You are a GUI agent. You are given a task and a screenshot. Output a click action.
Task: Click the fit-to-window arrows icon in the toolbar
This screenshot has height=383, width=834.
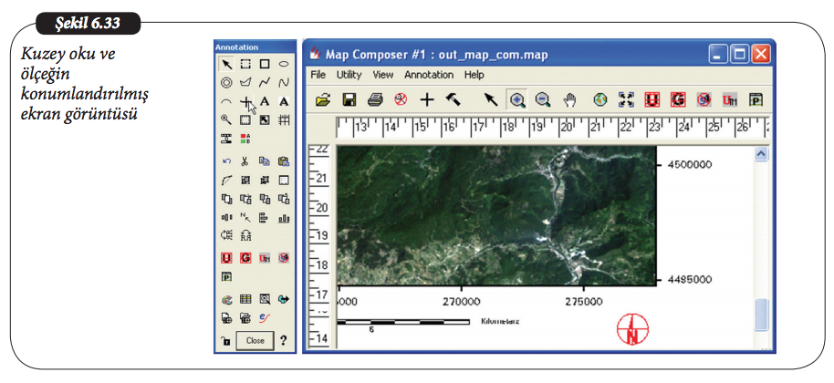[x=626, y=100]
